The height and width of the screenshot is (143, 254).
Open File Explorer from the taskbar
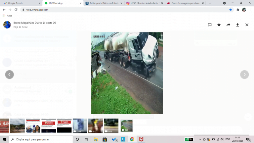pyautogui.click(x=96, y=139)
